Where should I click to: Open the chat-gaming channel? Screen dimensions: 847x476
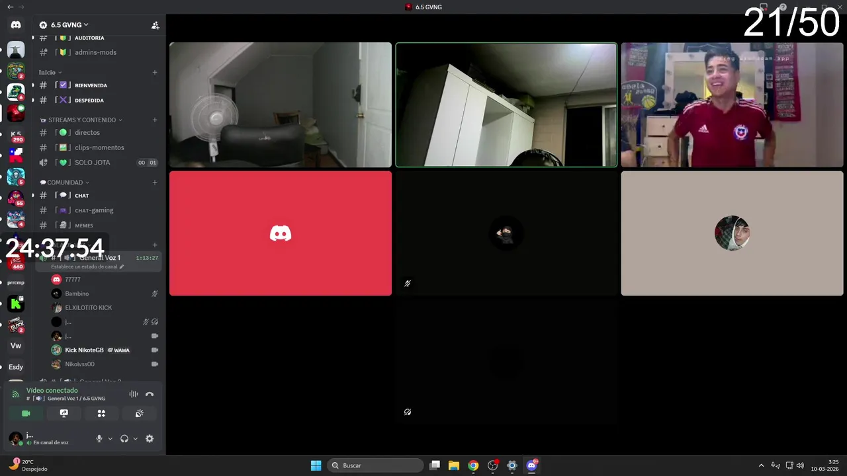click(x=98, y=210)
